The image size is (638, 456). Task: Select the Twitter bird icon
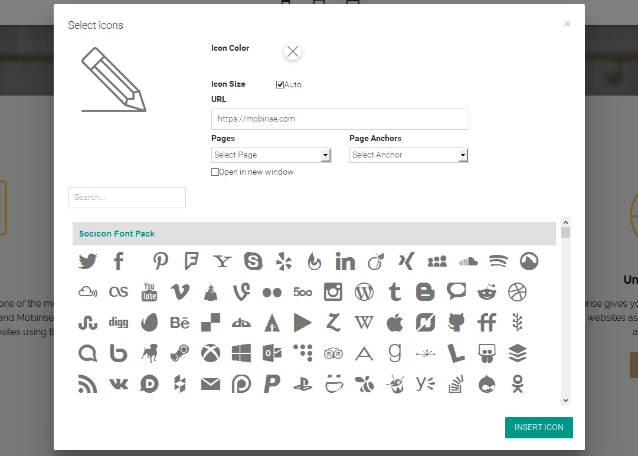coord(88,261)
